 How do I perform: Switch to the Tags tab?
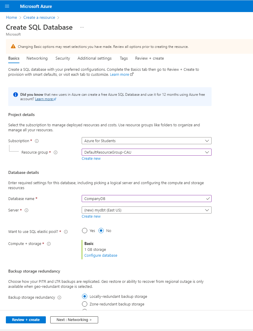tap(124, 58)
